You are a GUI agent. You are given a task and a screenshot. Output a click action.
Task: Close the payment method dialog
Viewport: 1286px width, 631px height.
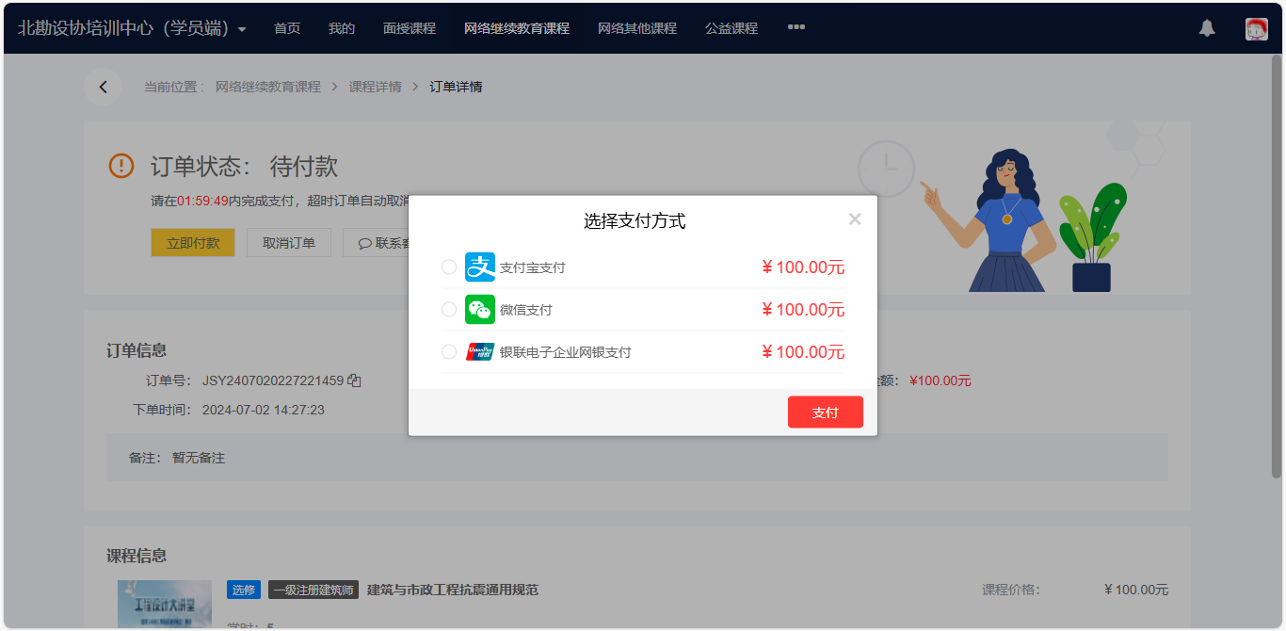pyautogui.click(x=855, y=219)
